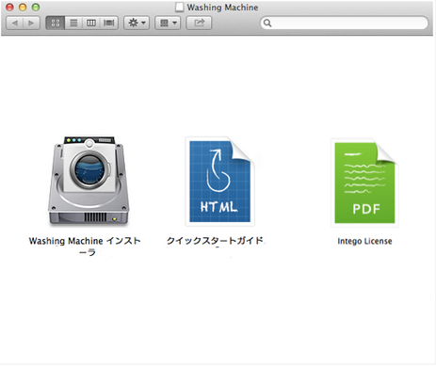
Task: Switch to Cover Flow view
Action: tap(109, 23)
